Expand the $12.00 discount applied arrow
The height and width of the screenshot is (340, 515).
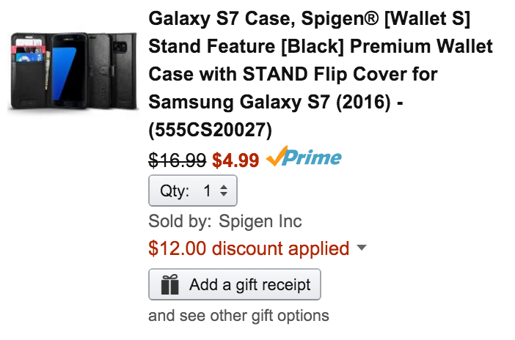point(361,248)
